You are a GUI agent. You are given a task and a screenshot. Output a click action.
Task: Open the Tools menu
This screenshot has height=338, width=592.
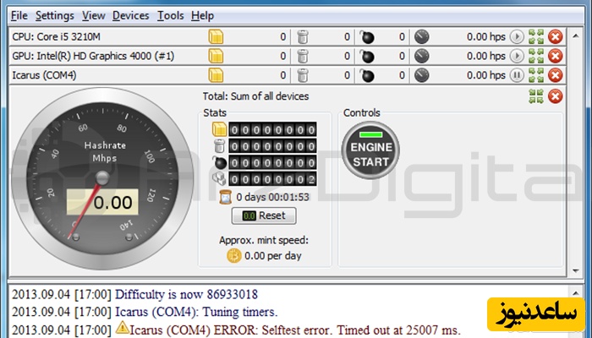tap(170, 15)
